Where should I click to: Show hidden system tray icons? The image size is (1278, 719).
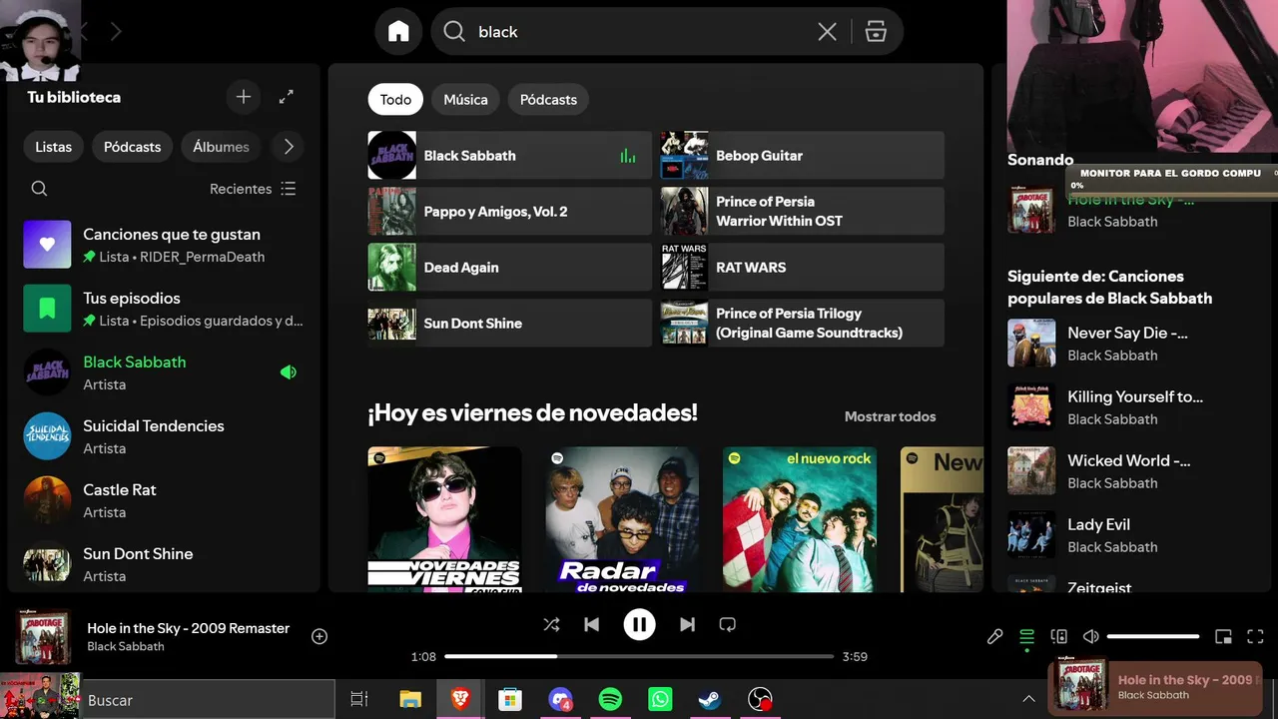tap(1028, 699)
